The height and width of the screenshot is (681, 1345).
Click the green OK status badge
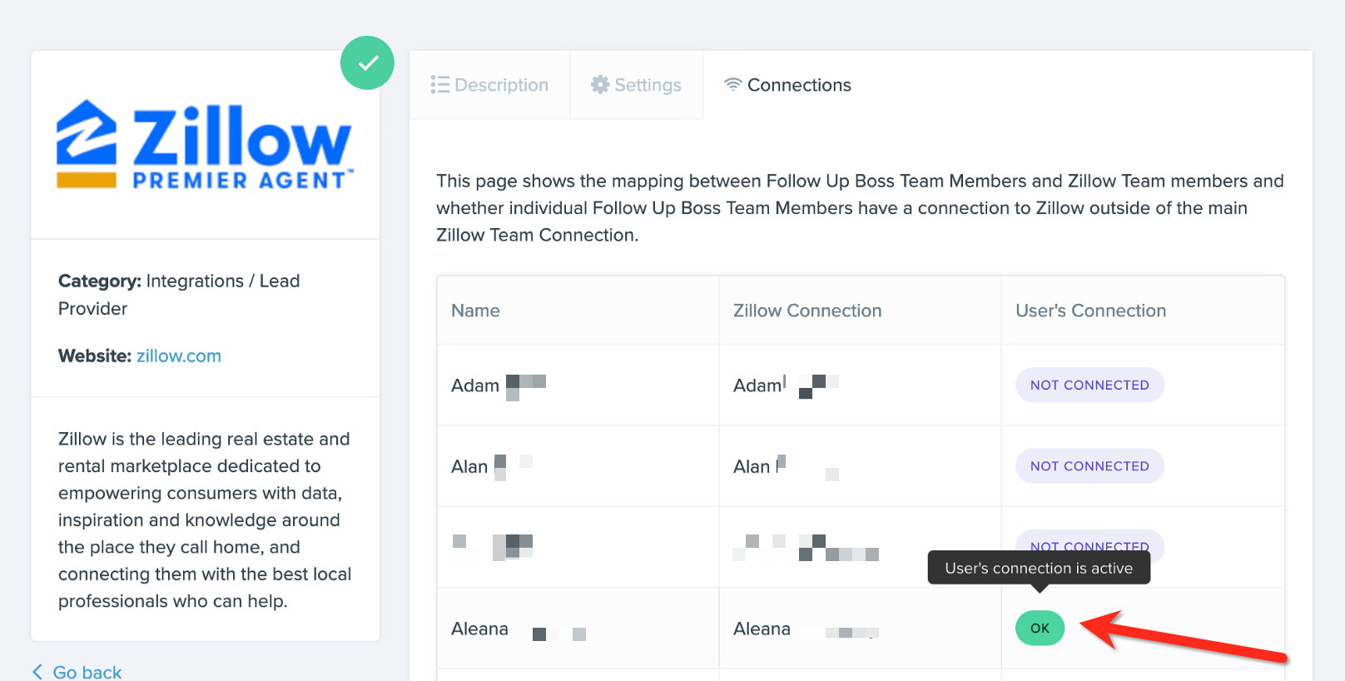tap(1040, 629)
